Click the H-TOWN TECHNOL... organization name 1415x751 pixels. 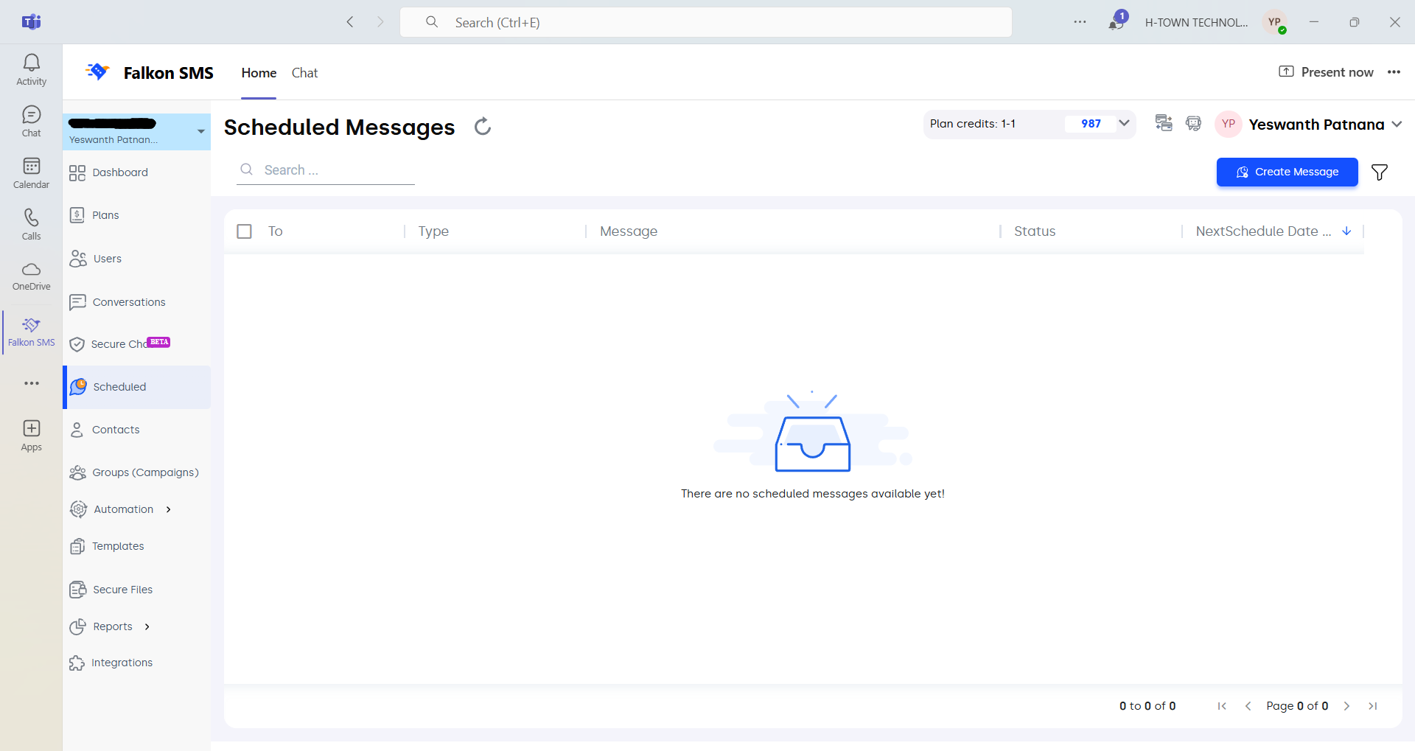1196,22
